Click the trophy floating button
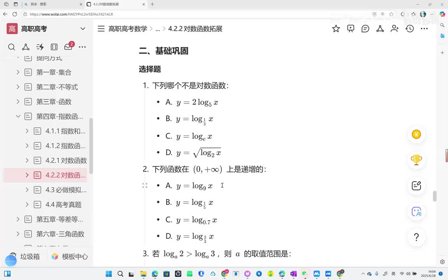448x280 pixels. [x=416, y=160]
